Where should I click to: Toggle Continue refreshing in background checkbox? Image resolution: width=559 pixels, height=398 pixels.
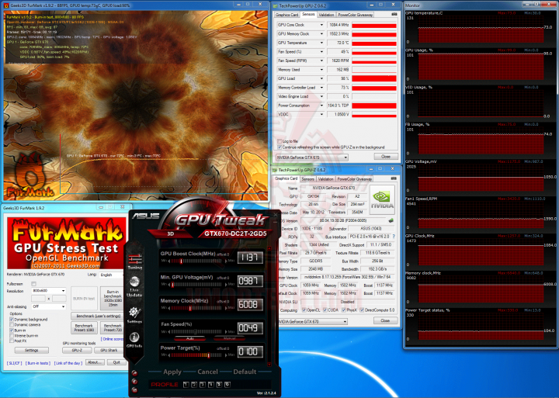tap(279, 147)
